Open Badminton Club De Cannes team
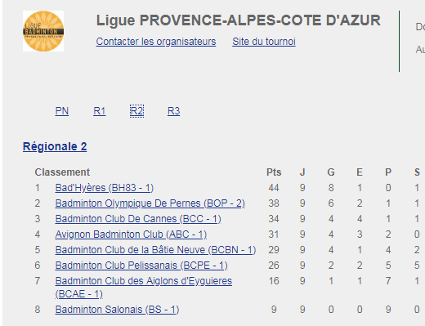Image resolution: width=425 pixels, height=326 pixels. [138, 219]
